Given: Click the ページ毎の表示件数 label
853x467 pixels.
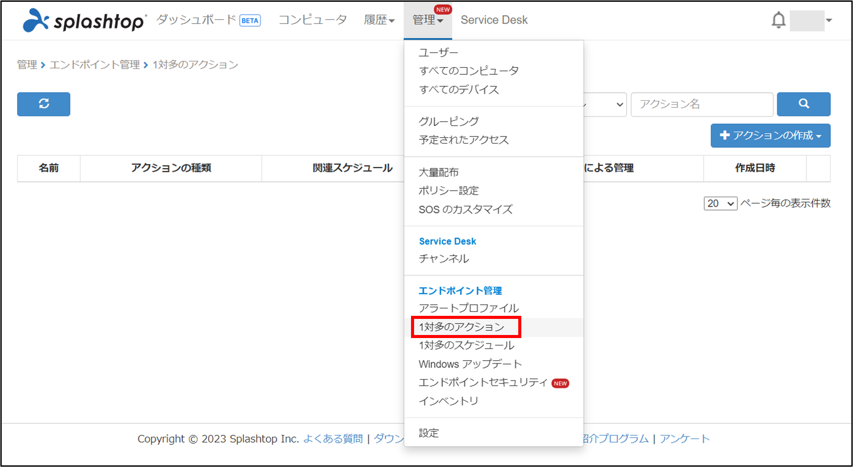Looking at the screenshot, I should click(x=785, y=203).
